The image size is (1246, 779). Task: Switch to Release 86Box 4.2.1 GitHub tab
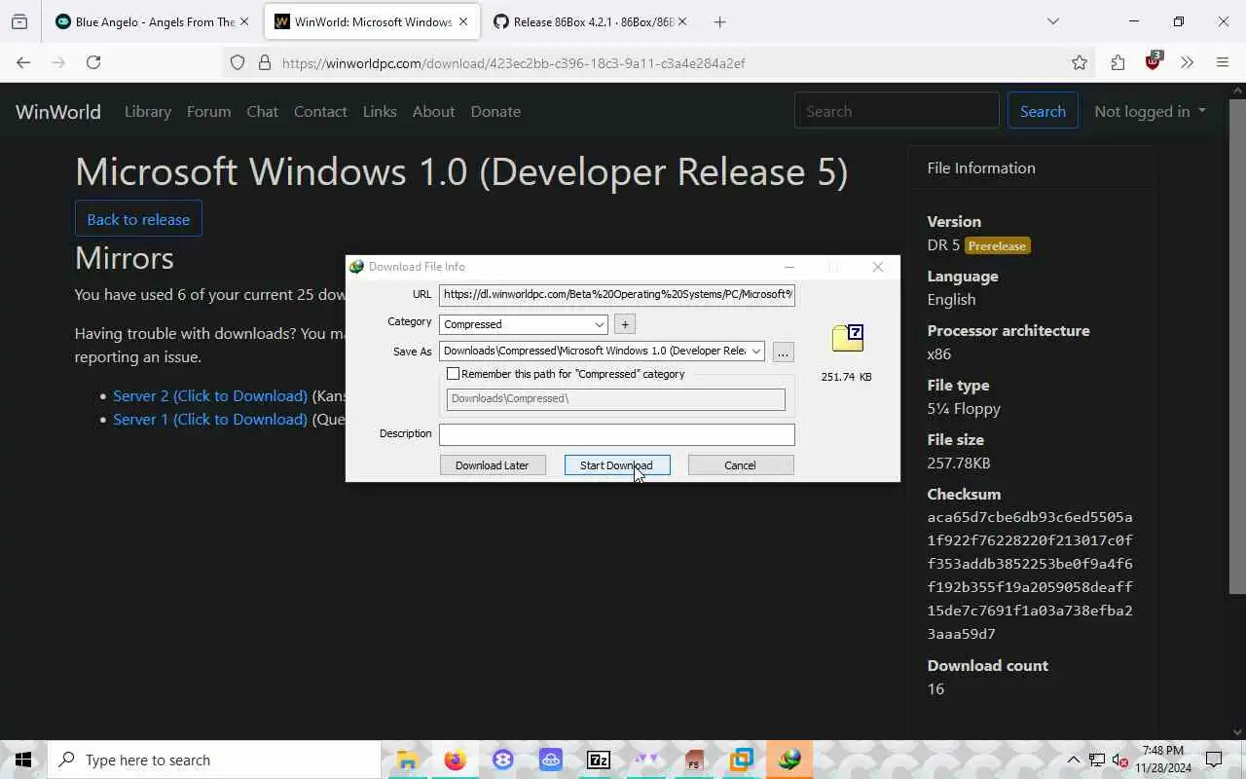tap(591, 21)
